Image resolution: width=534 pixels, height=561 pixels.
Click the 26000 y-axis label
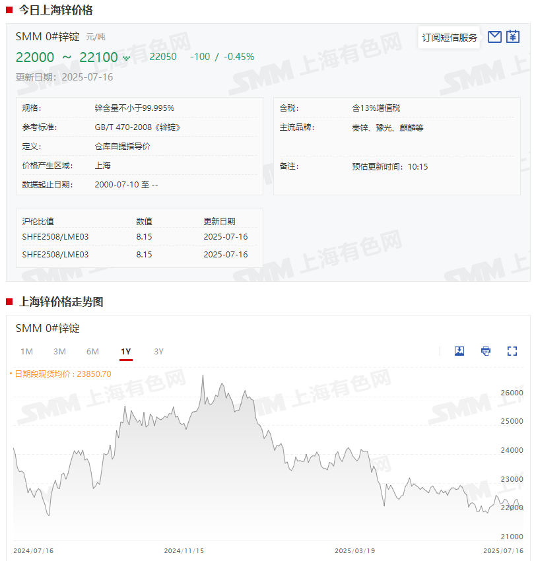512,393
